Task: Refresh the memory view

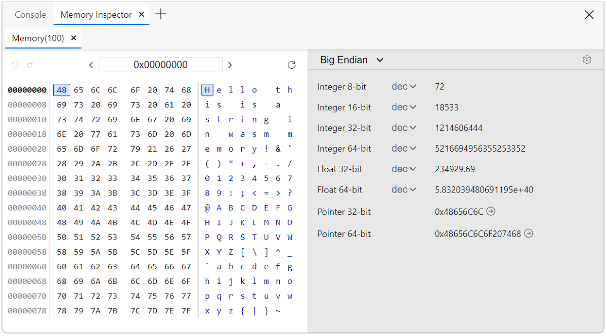Action: (x=292, y=65)
